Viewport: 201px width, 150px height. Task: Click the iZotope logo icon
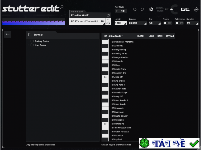(196, 10)
